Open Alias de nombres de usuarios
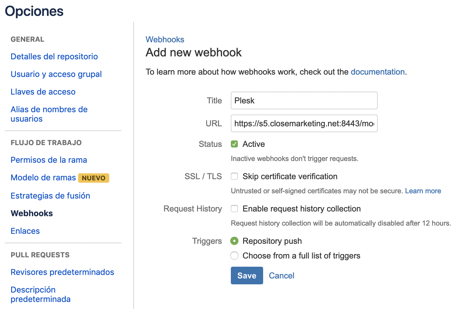The width and height of the screenshot is (464, 309). coord(49,114)
